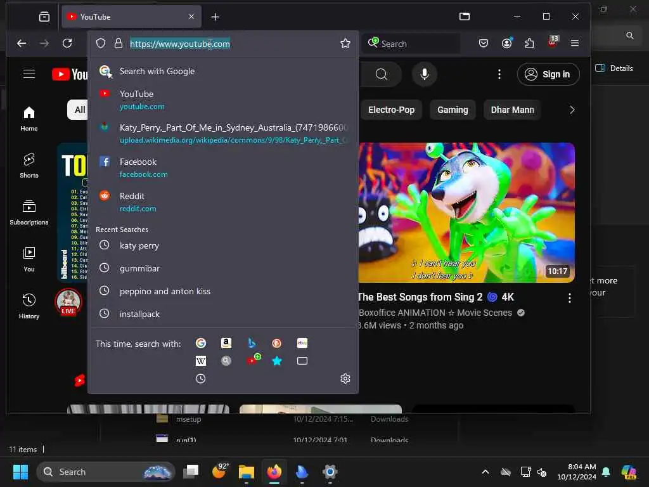The image size is (649, 487).
Task: Select the YouTube youtube.com suggestion
Action: click(224, 100)
